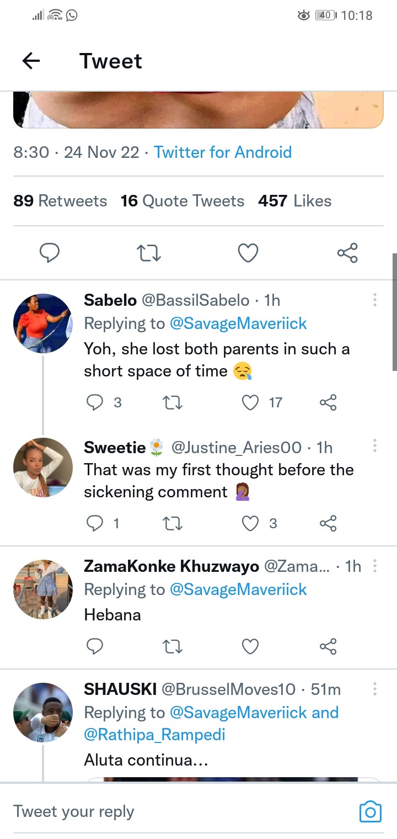The image size is (397, 839).
Task: Tap the Tweet your reply field
Action: click(x=165, y=811)
